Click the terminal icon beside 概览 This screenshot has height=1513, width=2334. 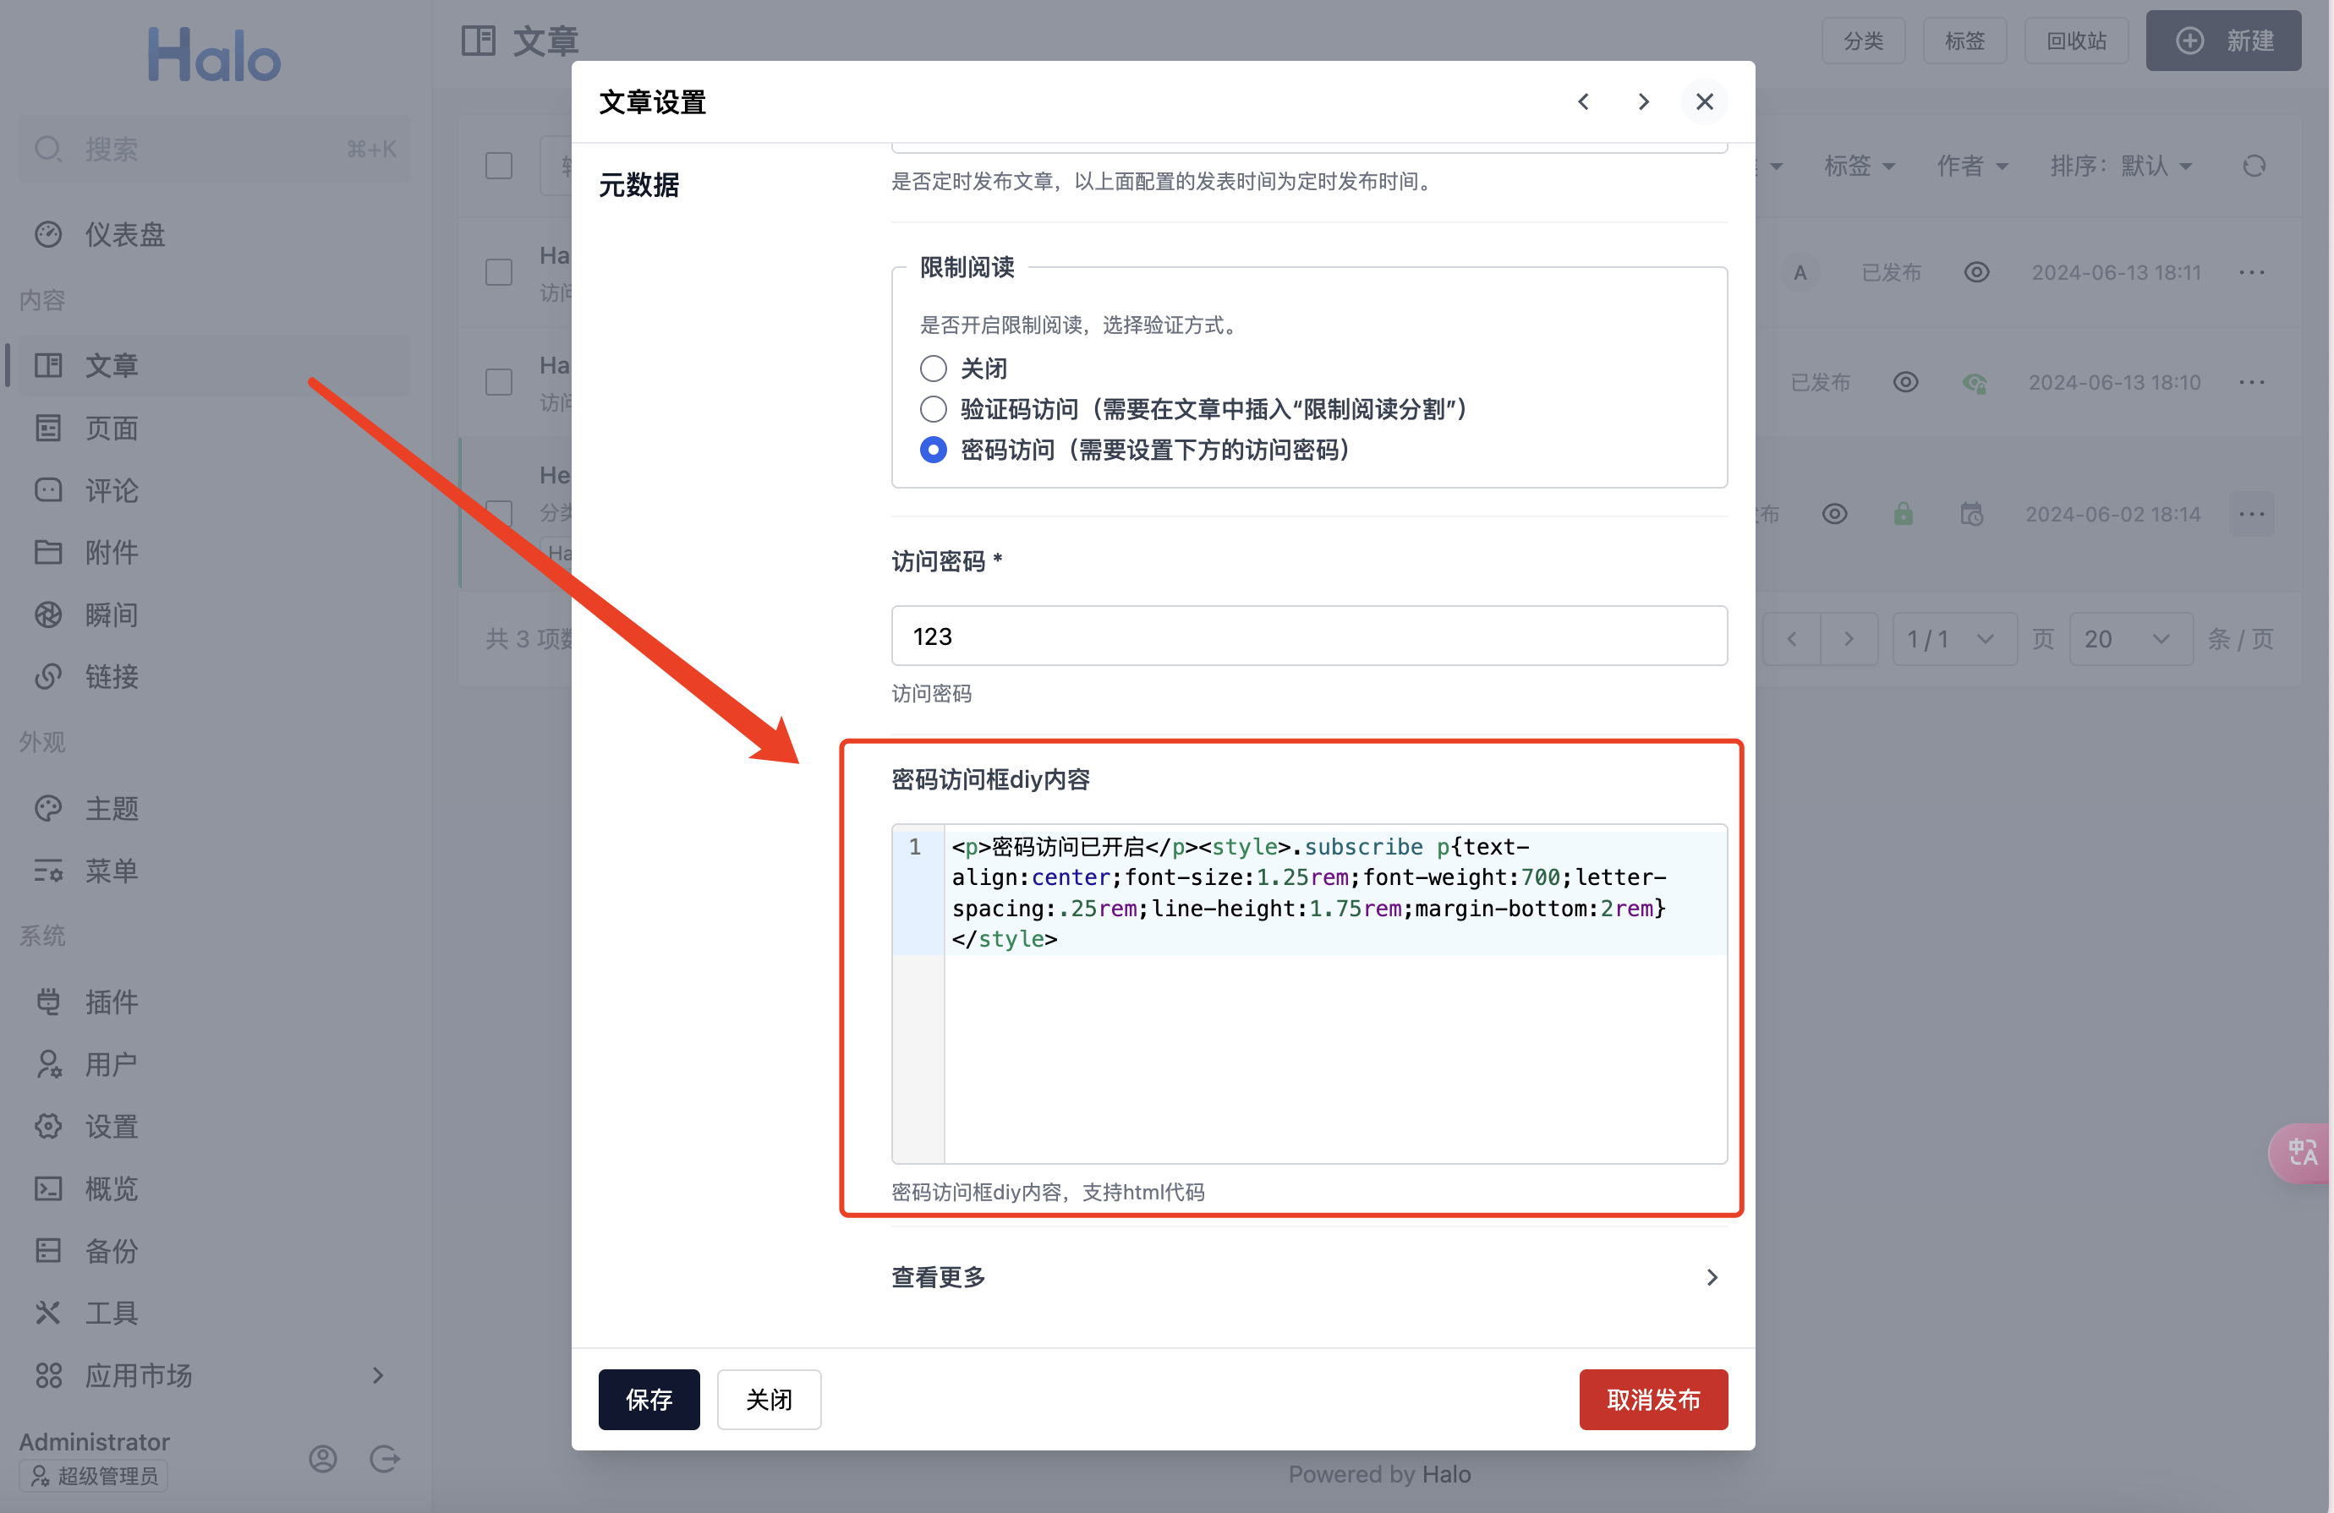coord(48,1188)
